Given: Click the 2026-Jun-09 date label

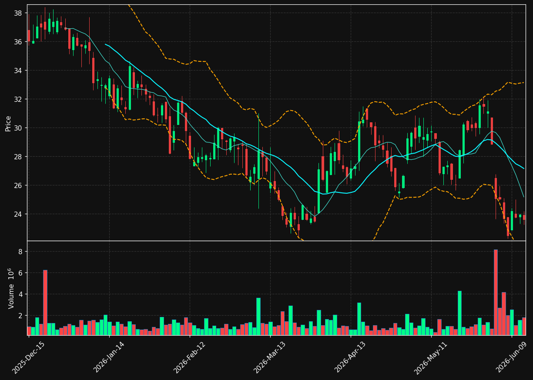Looking at the screenshot, I should point(511,358).
